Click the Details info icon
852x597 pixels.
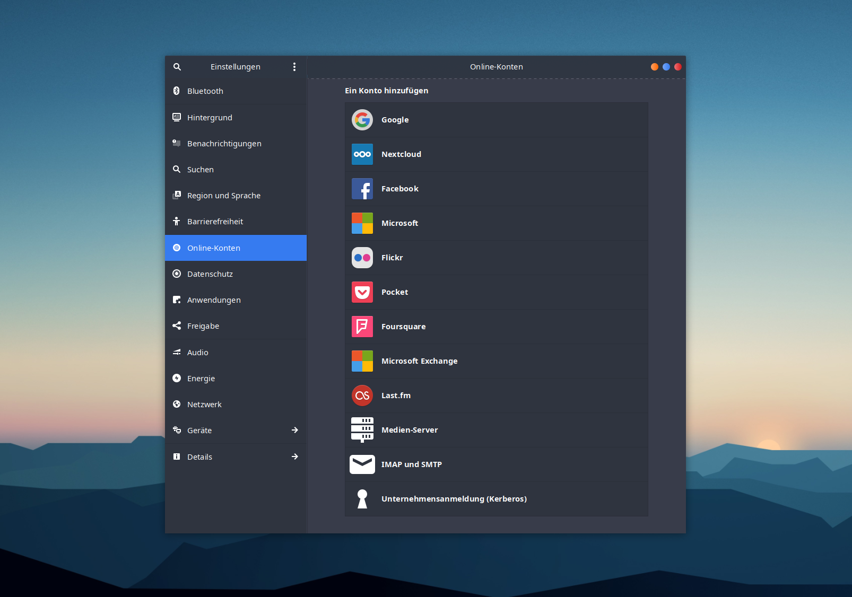pyautogui.click(x=177, y=456)
